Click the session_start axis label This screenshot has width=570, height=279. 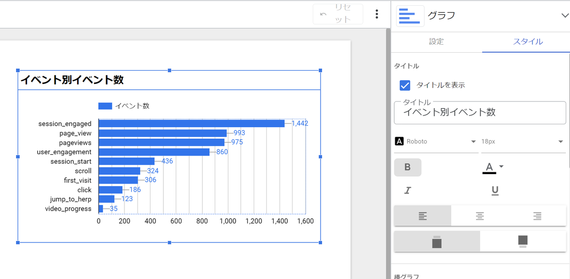pyautogui.click(x=71, y=161)
